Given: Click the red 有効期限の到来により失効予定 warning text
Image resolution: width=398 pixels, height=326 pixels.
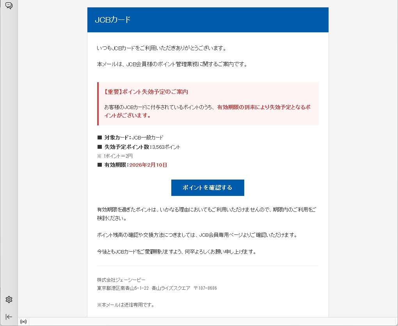Looking at the screenshot, I should (x=263, y=107).
